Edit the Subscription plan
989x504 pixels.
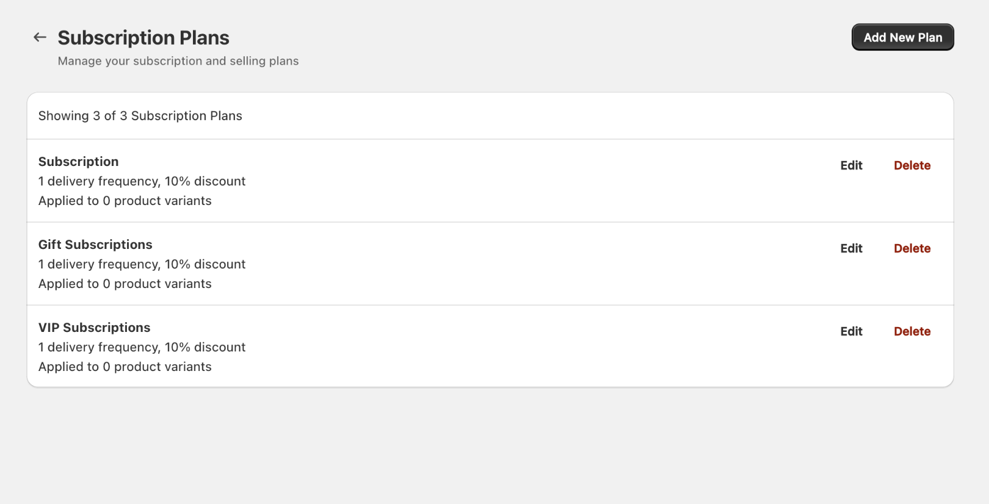click(851, 165)
